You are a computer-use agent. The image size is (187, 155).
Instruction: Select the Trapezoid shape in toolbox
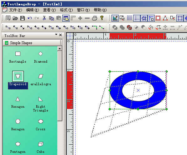click(x=18, y=76)
